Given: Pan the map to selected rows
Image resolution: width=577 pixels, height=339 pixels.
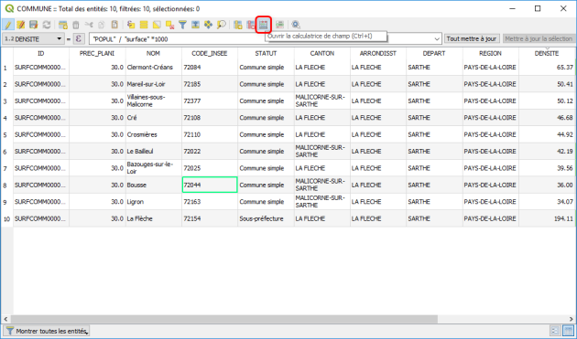Looking at the screenshot, I should click(208, 25).
